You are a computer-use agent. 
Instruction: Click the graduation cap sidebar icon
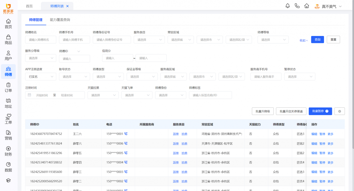coord(8,180)
